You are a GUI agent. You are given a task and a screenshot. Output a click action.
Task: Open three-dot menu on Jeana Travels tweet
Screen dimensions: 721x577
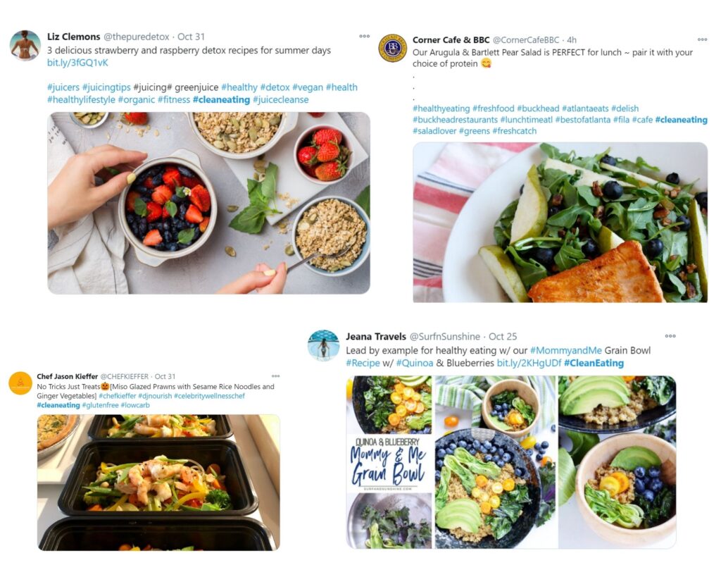pos(670,336)
